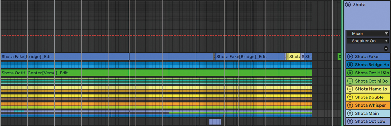Click the Shota Oct Low track icon
The image size is (391, 126).
(x=350, y=121)
